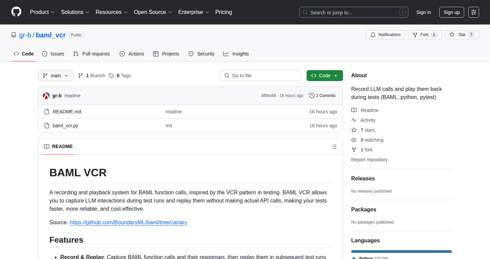Expand the Solutions dropdown
The image size is (490, 259).
[75, 12]
